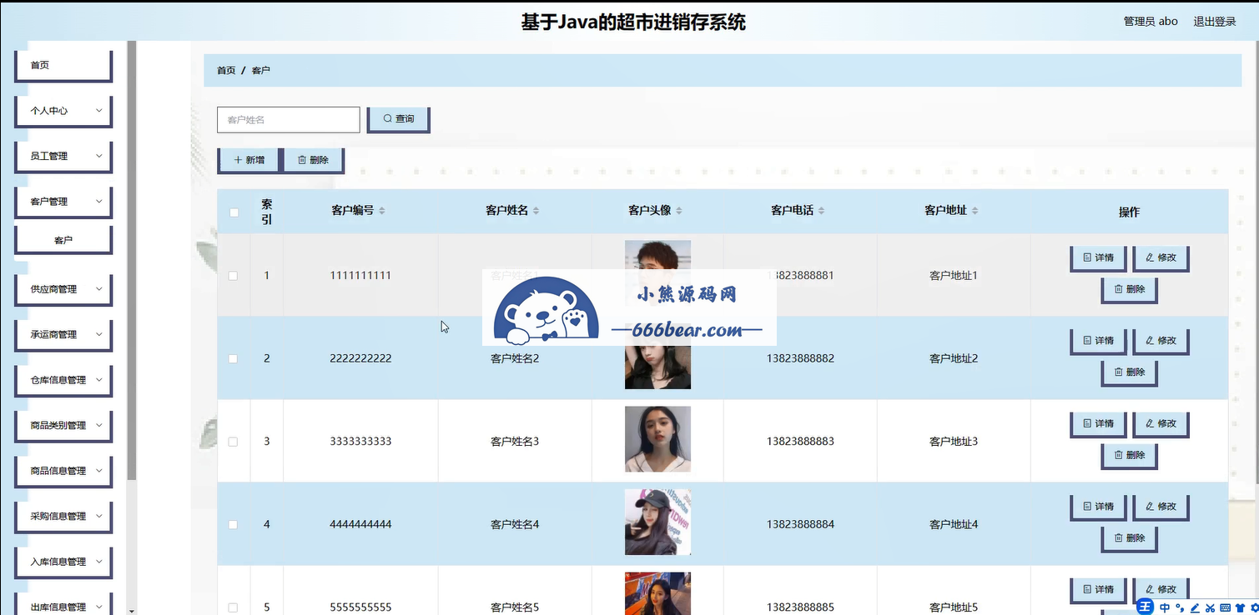Image resolution: width=1259 pixels, height=615 pixels.
Task: Open 详情 for customer 5555555555
Action: point(1098,590)
